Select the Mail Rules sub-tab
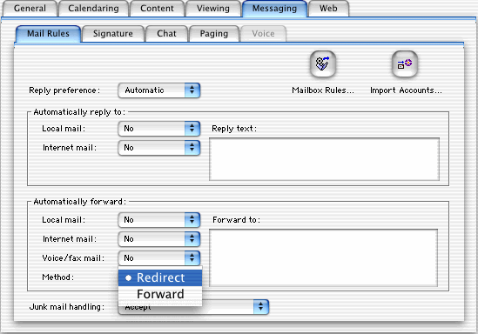Screen dimensions: 478x334 click(x=48, y=34)
